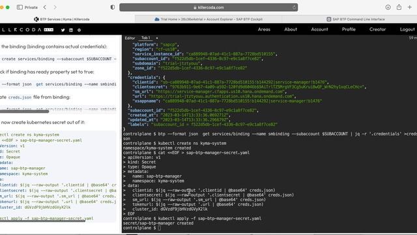Click the "service_instance_id" key in output
The width and height of the screenshot is (417, 235).
pyautogui.click(x=157, y=54)
